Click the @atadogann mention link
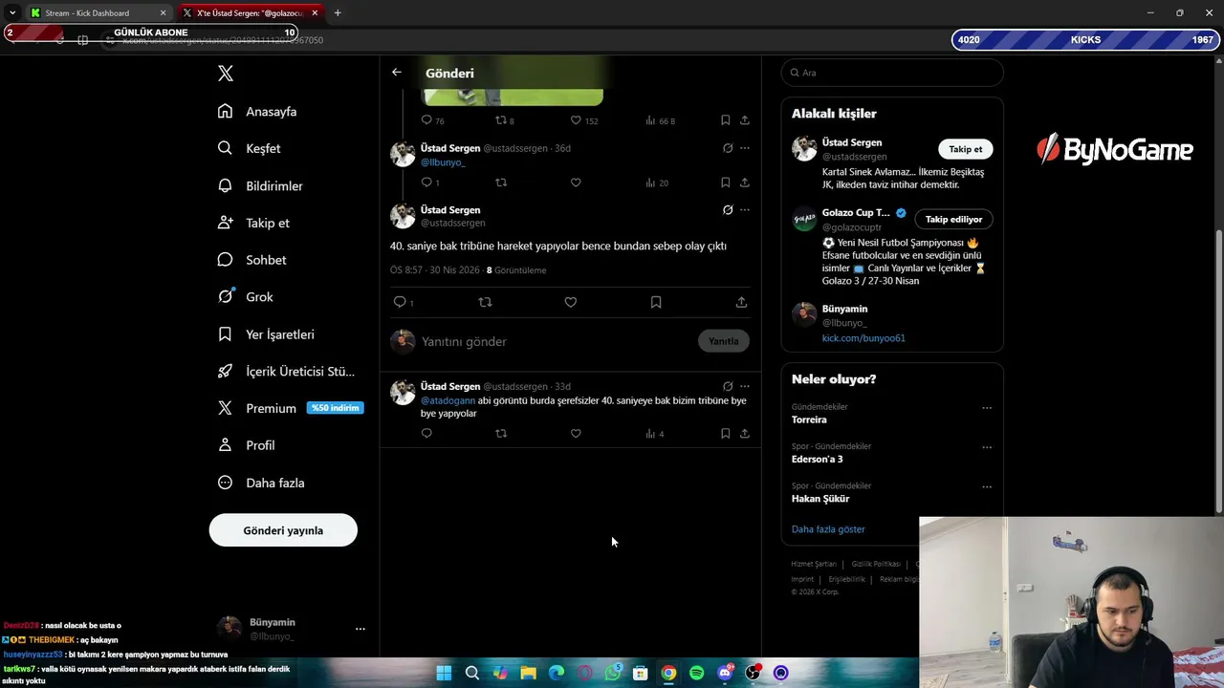 pyautogui.click(x=448, y=400)
